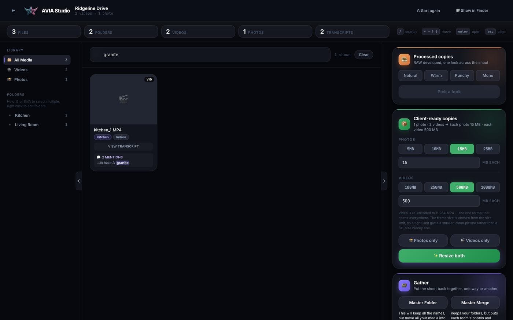Click the Photos camera icon in Library
Image resolution: width=513 pixels, height=320 pixels.
10,79
